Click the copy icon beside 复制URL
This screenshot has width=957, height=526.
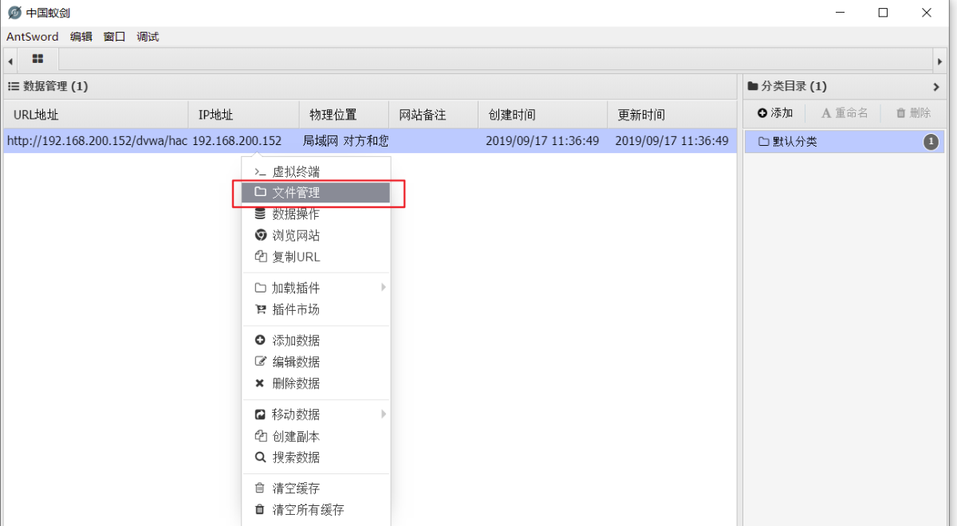tap(260, 257)
